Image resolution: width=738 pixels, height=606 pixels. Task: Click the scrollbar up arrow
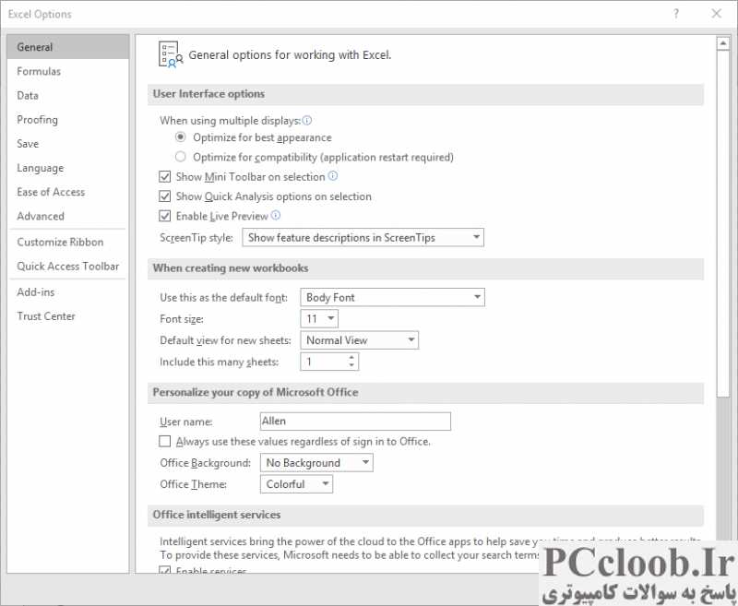(x=723, y=43)
